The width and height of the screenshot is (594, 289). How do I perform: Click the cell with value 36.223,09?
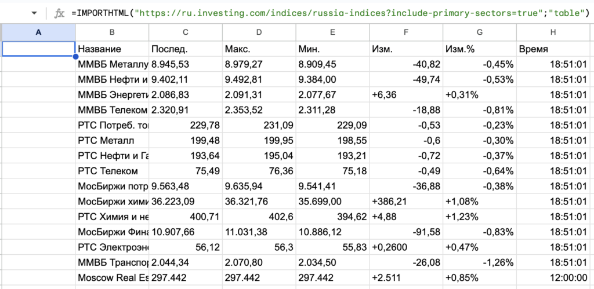pyautogui.click(x=185, y=201)
